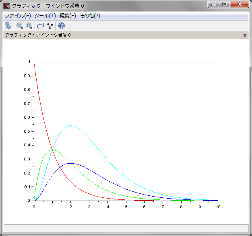Click the red curve's start at y=1
Image resolution: width=252 pixels, height=236 pixels.
(34, 63)
